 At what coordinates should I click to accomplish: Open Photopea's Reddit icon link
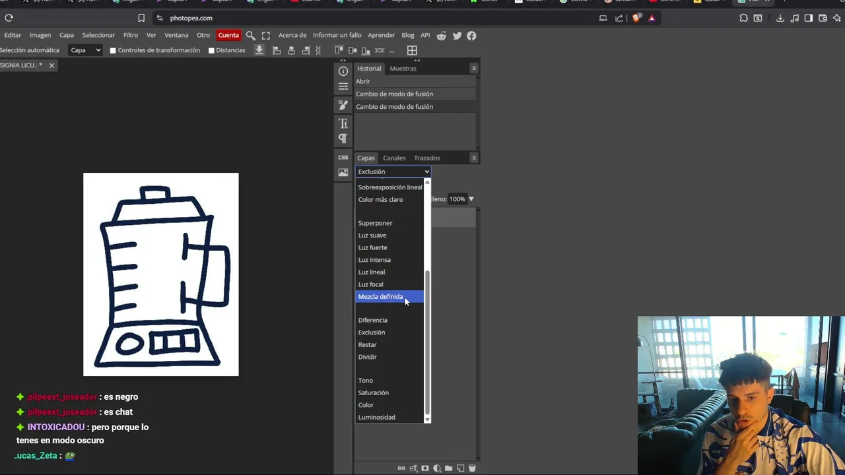tap(442, 36)
